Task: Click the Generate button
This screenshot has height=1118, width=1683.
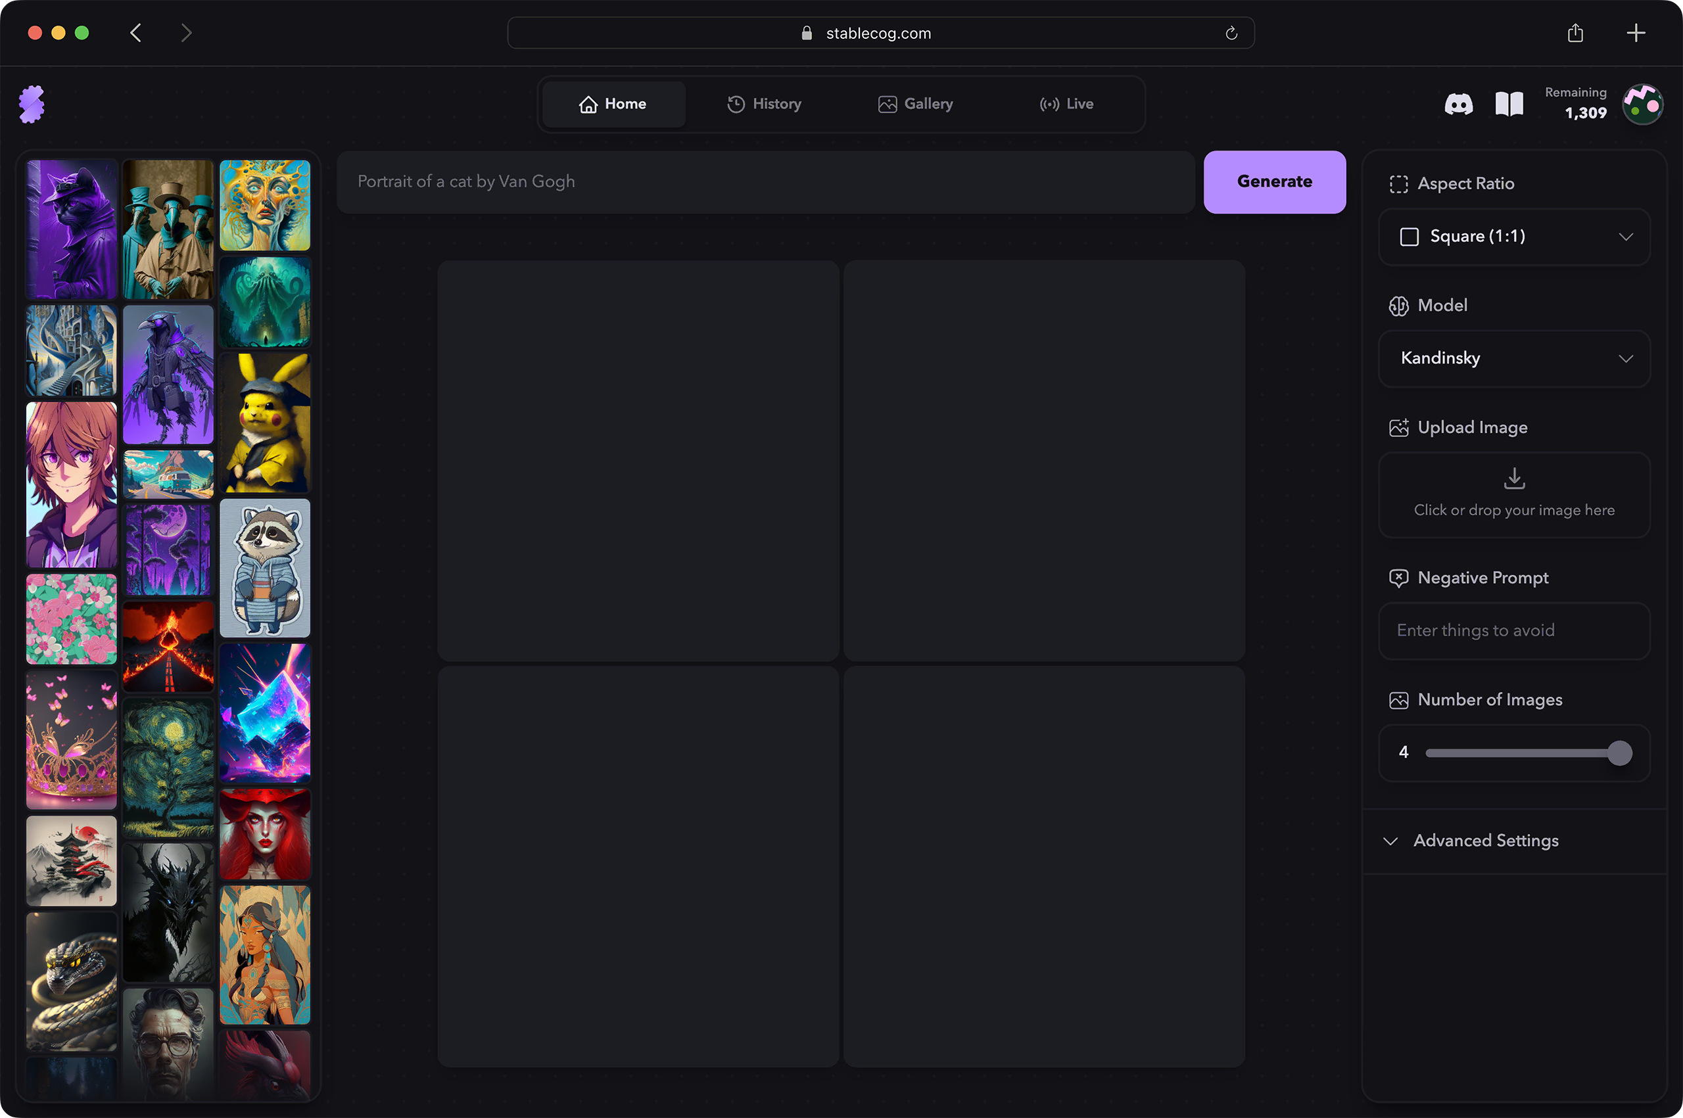Action: (x=1274, y=181)
